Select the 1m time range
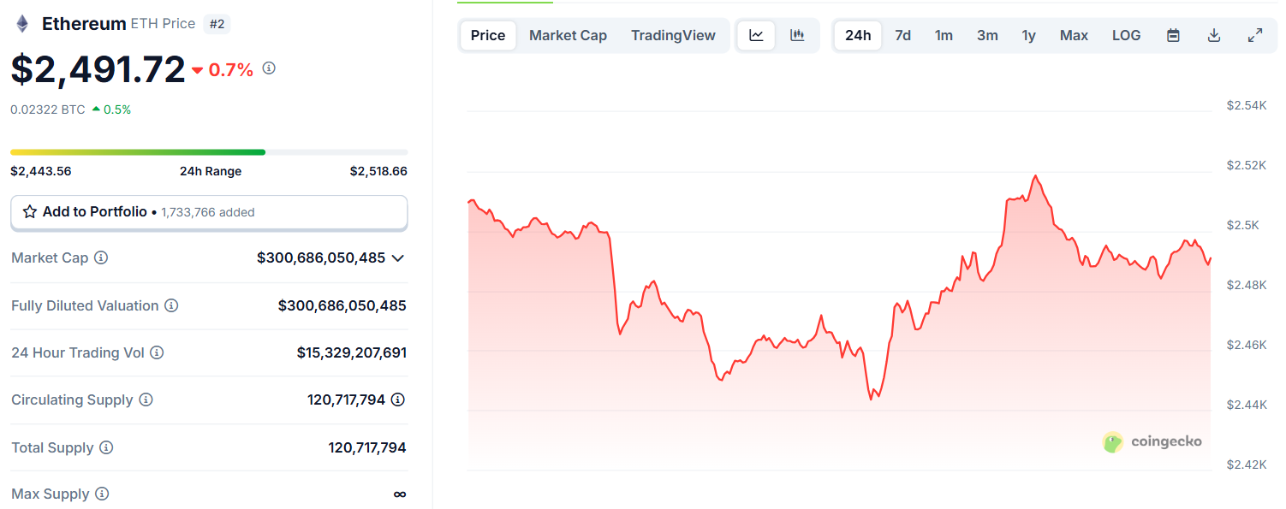Screen dimensions: 1286x509 [944, 35]
